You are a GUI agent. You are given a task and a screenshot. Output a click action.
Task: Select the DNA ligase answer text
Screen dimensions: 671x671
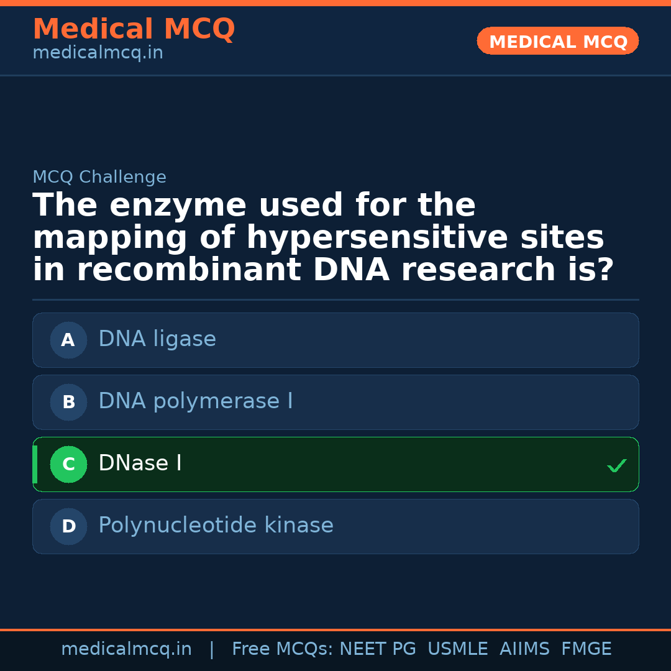click(157, 339)
